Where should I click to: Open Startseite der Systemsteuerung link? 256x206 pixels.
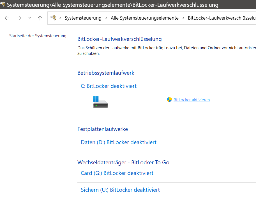38,36
